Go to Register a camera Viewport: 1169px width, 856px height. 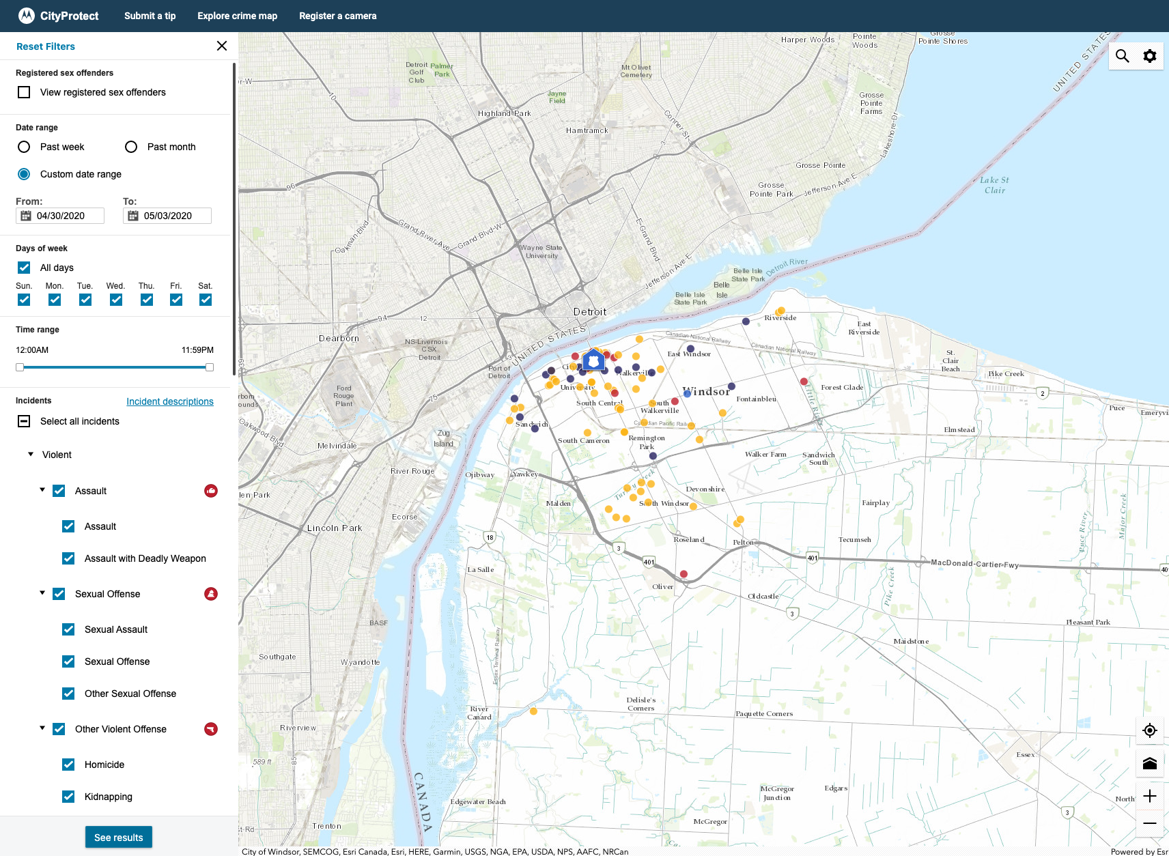[x=337, y=16]
